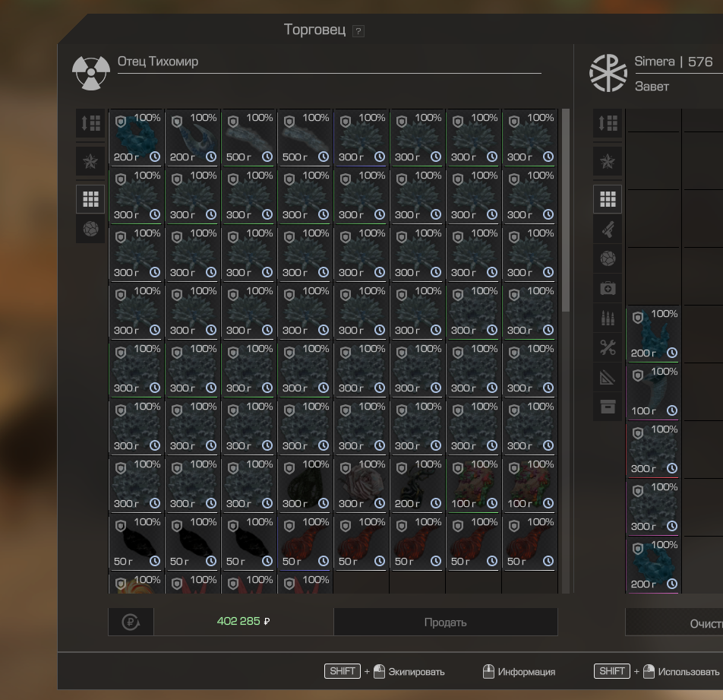Click the trader grid vertical scrollbar
This screenshot has height=700, width=723.
pyautogui.click(x=566, y=211)
